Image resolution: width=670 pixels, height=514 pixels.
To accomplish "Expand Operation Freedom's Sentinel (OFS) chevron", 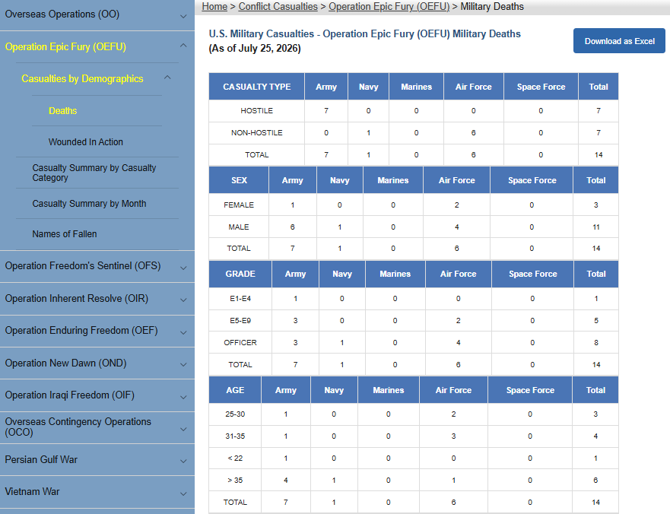I will [x=183, y=268].
